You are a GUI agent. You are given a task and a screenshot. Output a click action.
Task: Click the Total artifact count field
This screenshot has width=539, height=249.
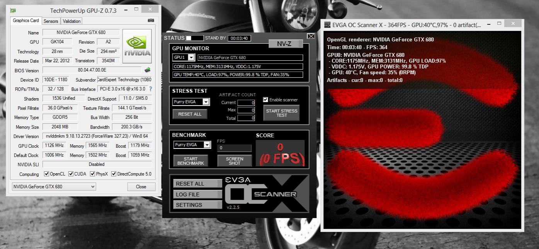(246, 118)
